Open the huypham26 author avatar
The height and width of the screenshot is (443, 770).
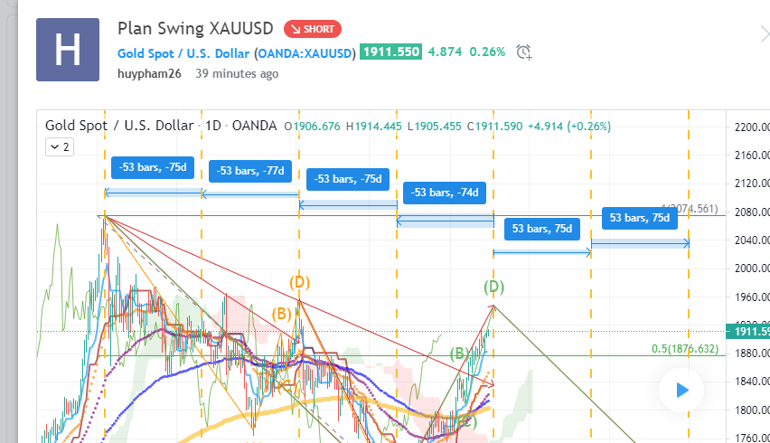pos(68,49)
